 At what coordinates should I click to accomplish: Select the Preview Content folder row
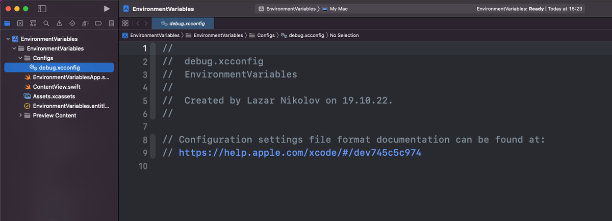click(x=59, y=115)
